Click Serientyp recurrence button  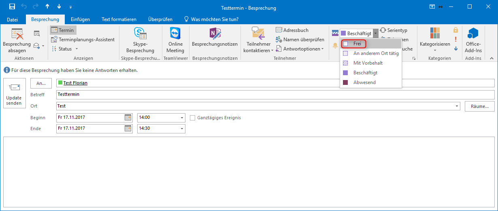[394, 30]
